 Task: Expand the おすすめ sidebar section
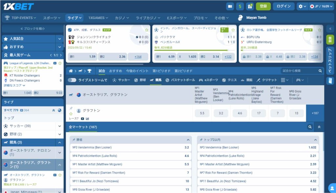tap(59, 47)
